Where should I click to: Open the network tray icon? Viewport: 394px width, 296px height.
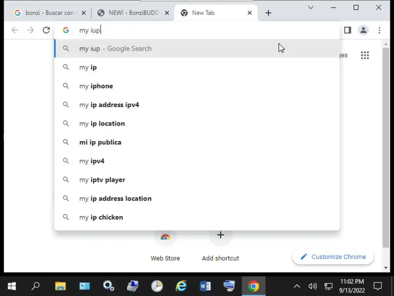[x=328, y=286]
